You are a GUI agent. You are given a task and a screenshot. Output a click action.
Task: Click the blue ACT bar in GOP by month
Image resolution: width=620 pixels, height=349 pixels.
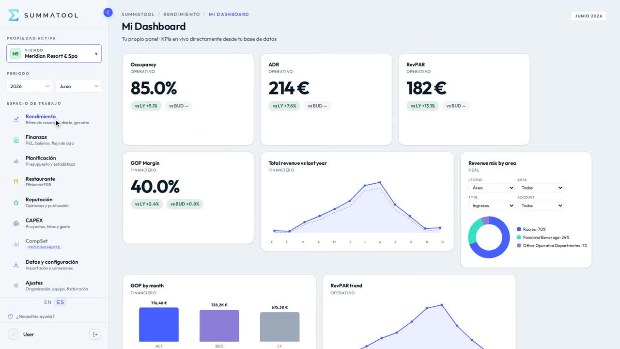click(x=159, y=325)
